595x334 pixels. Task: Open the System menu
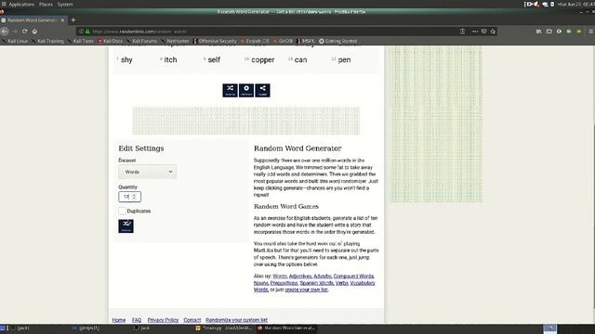[65, 4]
